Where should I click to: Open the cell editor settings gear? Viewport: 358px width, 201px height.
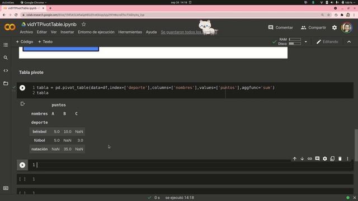(x=324, y=159)
